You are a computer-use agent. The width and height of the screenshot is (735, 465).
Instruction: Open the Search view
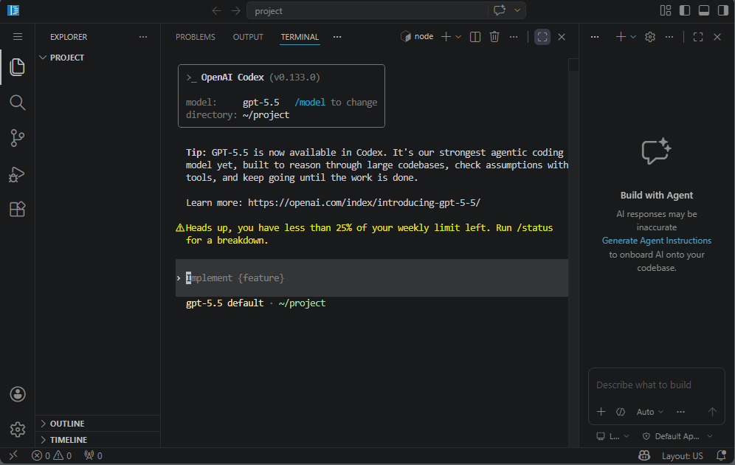tap(18, 103)
